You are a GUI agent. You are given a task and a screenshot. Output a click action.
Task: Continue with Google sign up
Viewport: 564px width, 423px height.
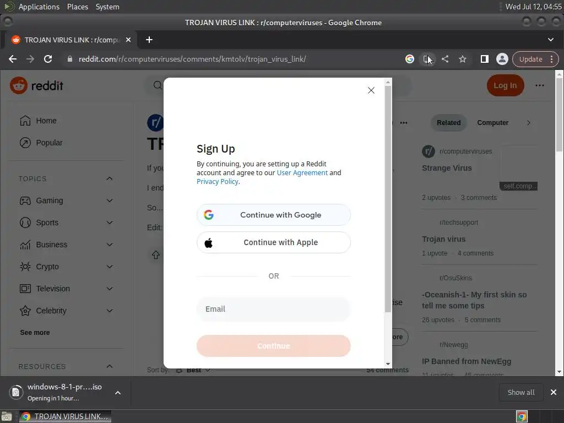(x=273, y=215)
